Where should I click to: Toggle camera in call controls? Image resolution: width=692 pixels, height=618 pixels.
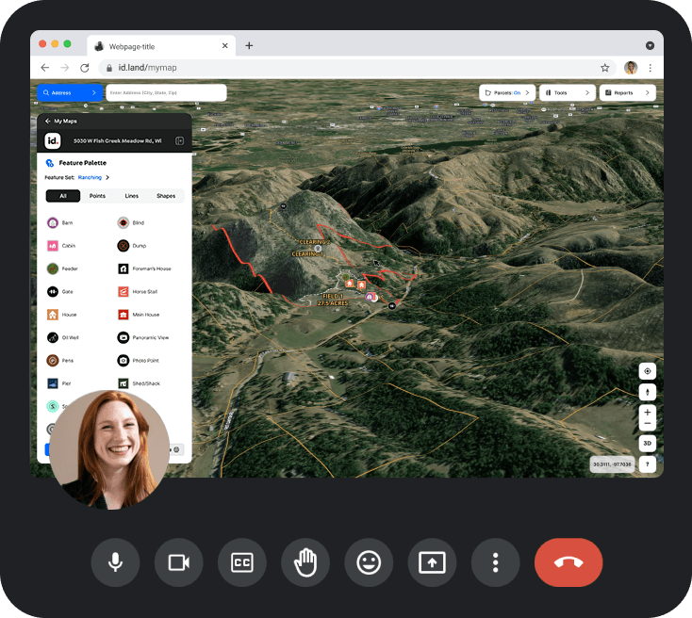coord(179,562)
